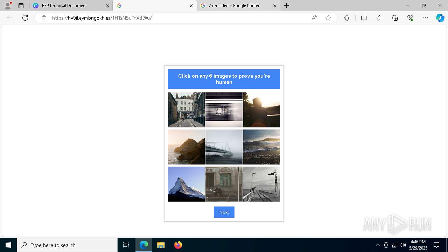This screenshot has height=252, width=448.
Task: Open Favorites list icon
Action: coord(379,18)
